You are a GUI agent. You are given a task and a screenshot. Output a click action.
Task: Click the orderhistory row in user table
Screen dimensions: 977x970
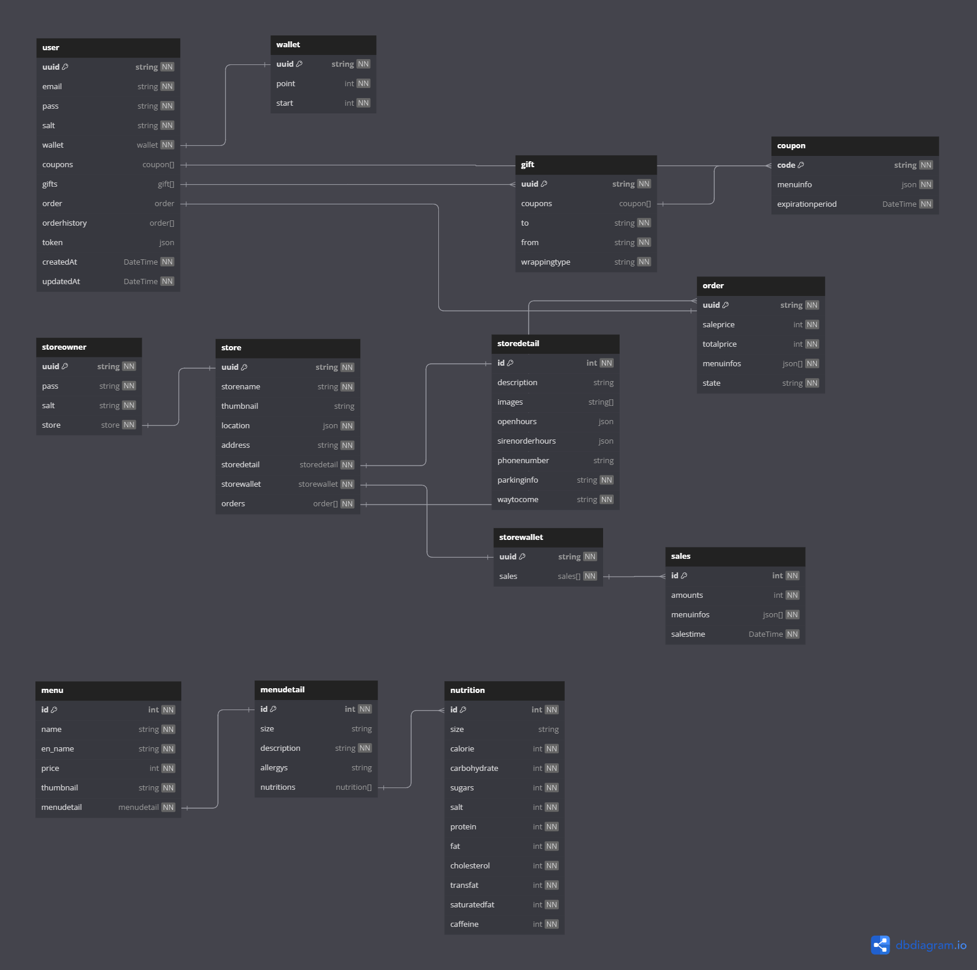(108, 223)
